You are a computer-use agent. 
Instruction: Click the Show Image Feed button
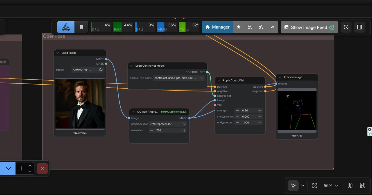pyautogui.click(x=309, y=27)
